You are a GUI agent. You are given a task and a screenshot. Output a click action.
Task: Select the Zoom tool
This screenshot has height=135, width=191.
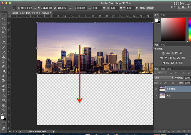(3, 110)
